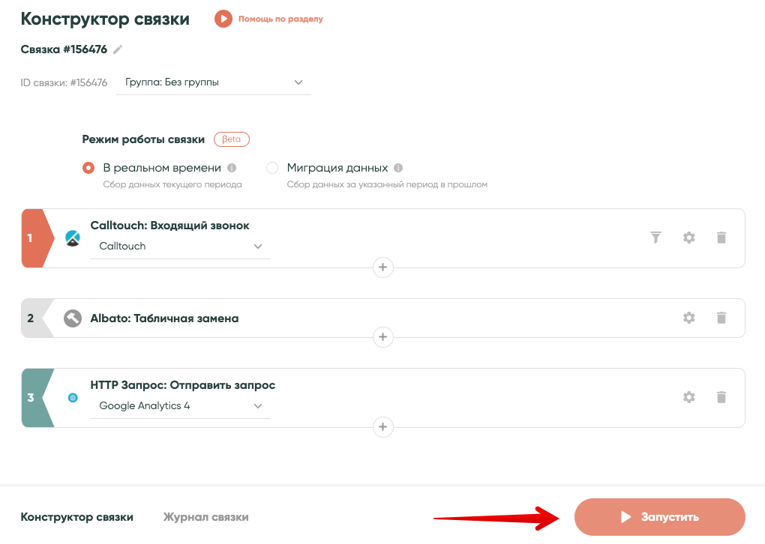Switch to the 'Журнал связки' tab
765x544 pixels.
[x=205, y=517]
